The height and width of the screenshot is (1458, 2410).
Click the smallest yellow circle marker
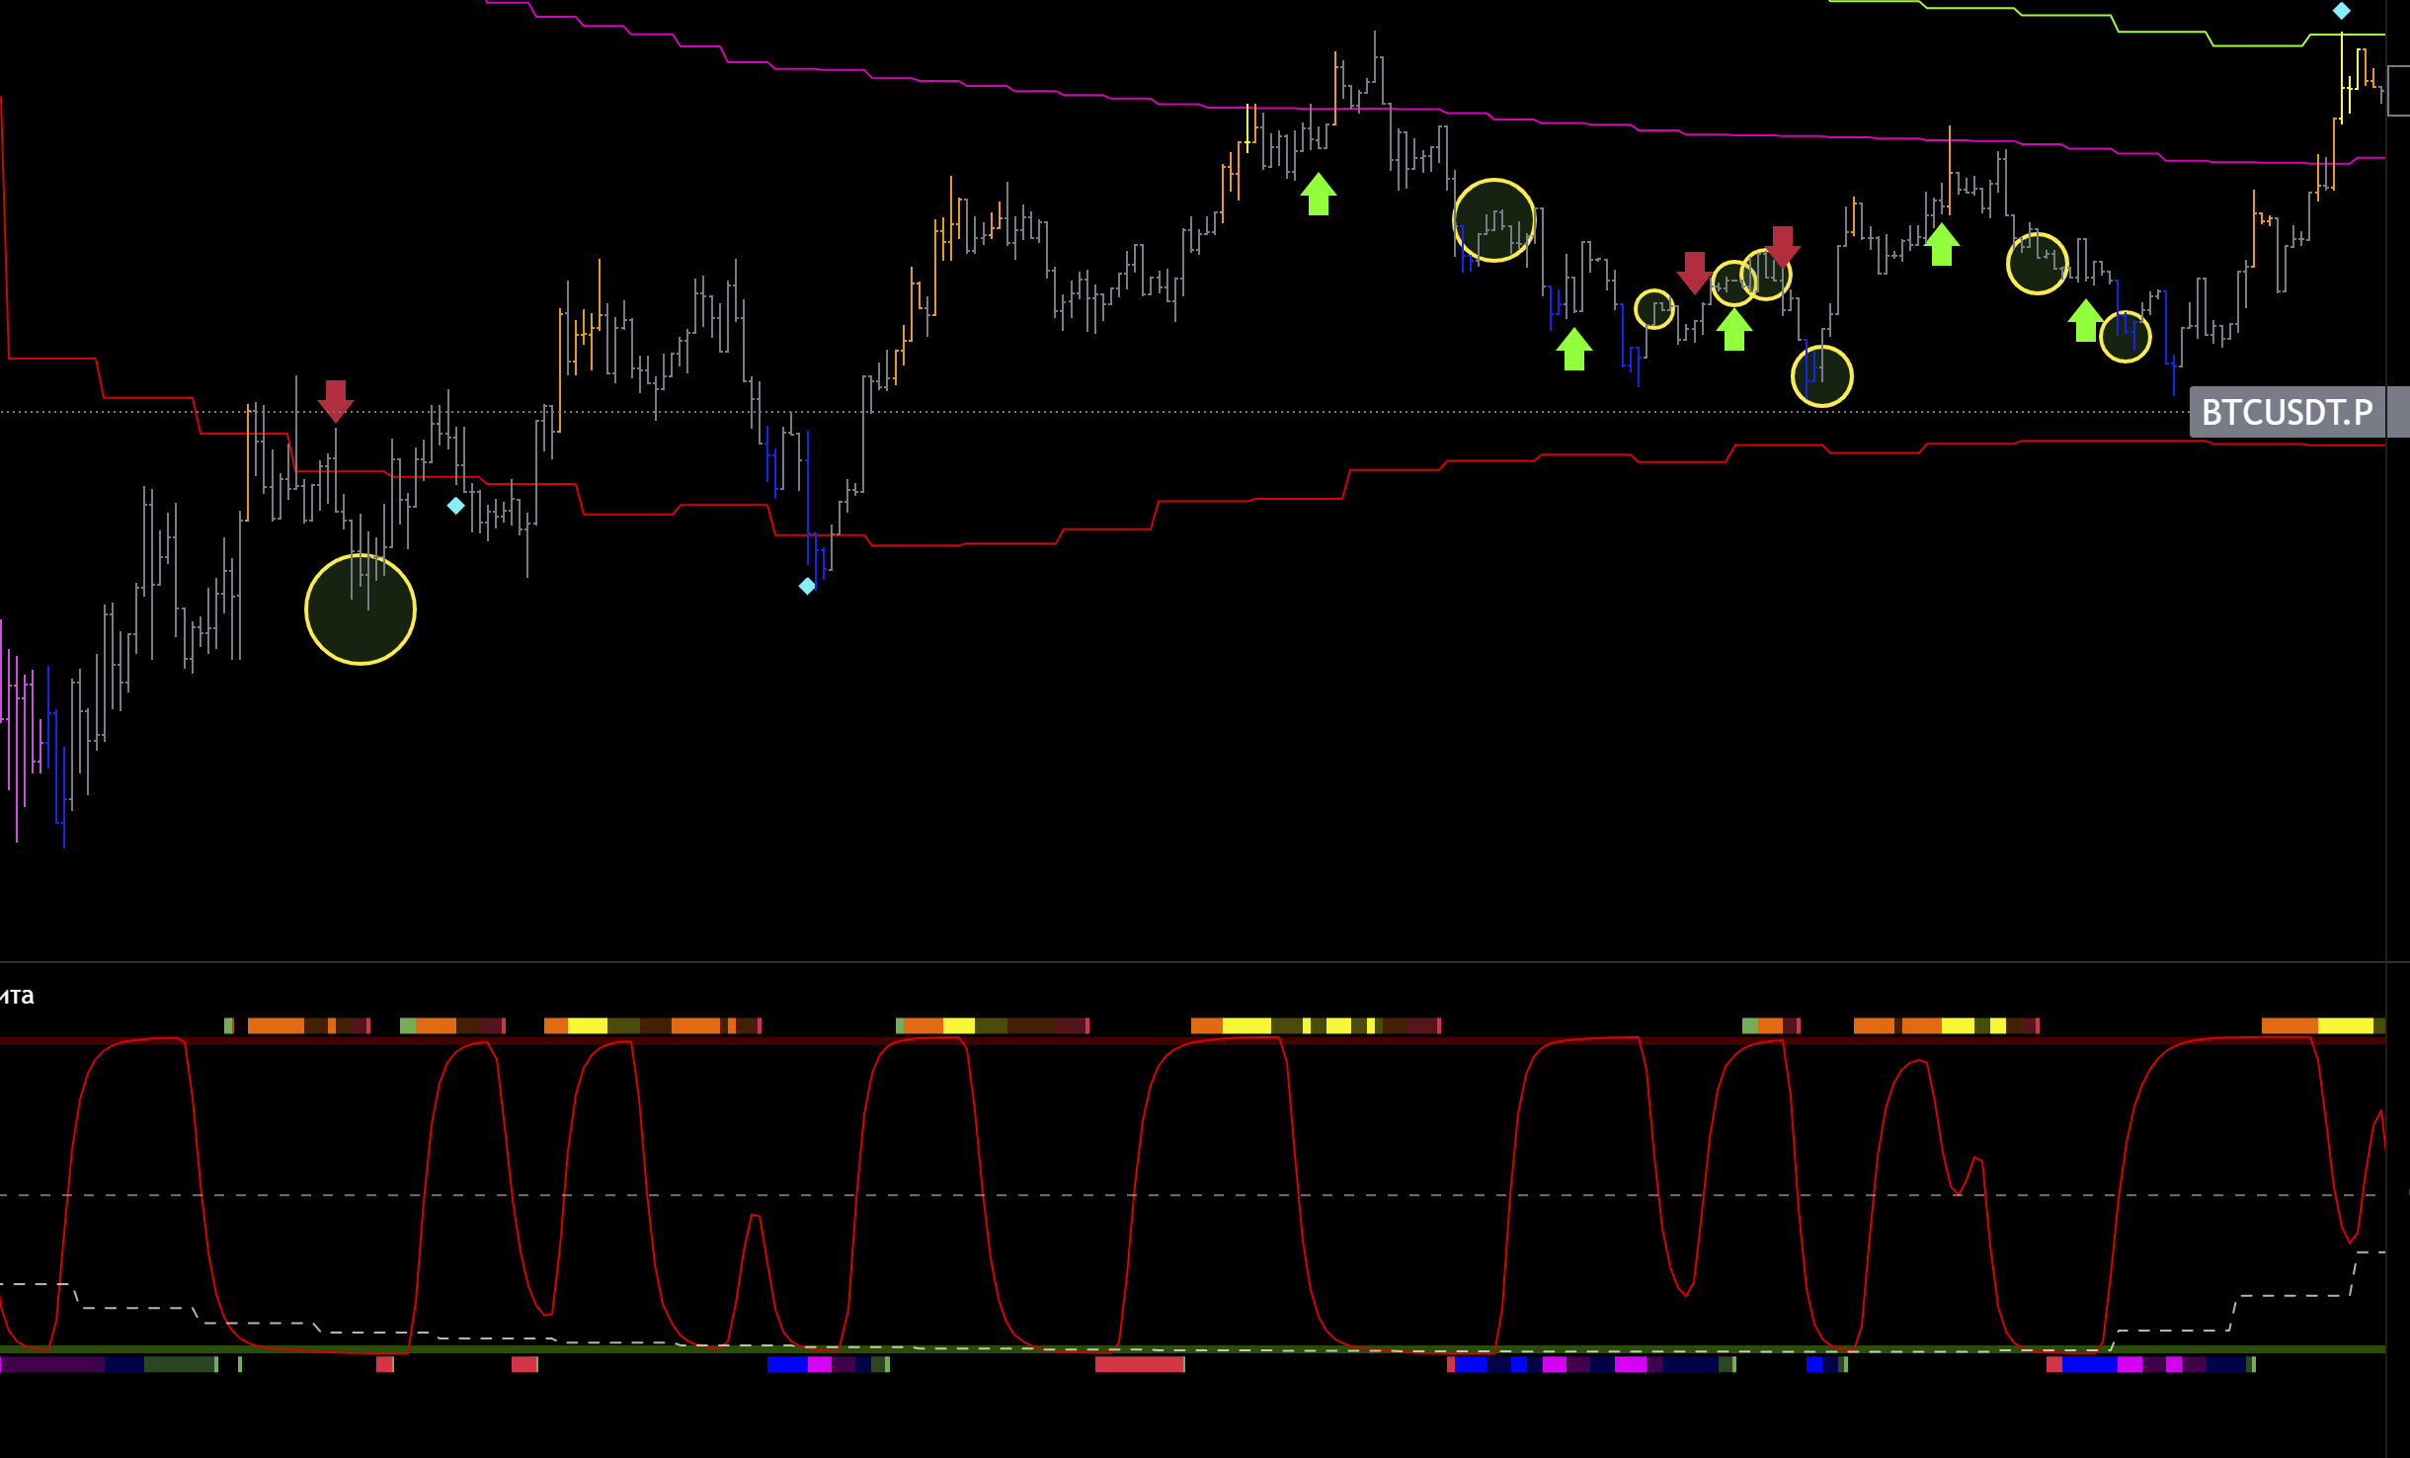coord(1654,309)
